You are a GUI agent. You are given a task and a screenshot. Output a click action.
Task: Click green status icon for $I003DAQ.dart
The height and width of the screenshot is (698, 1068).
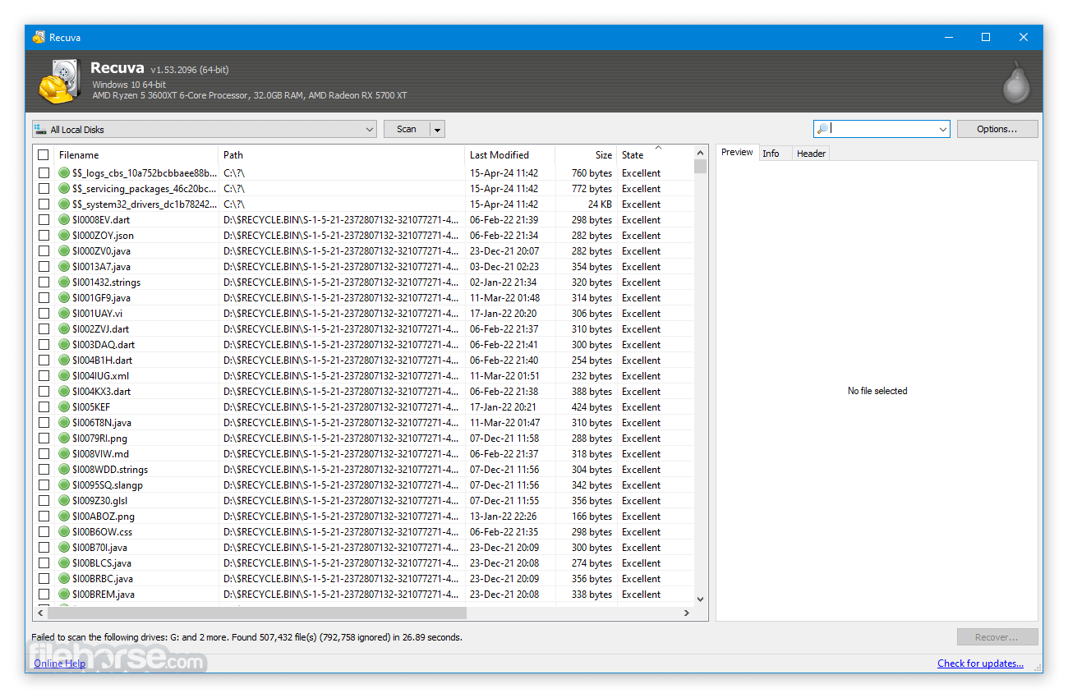click(x=65, y=345)
